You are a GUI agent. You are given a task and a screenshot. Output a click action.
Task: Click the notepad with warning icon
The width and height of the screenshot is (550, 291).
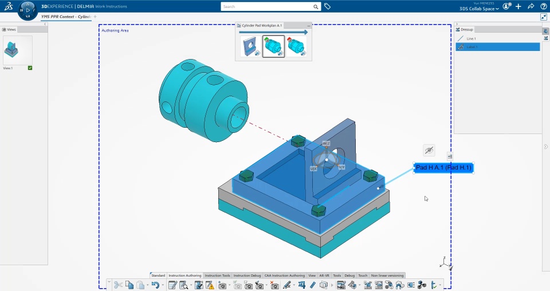click(x=210, y=285)
